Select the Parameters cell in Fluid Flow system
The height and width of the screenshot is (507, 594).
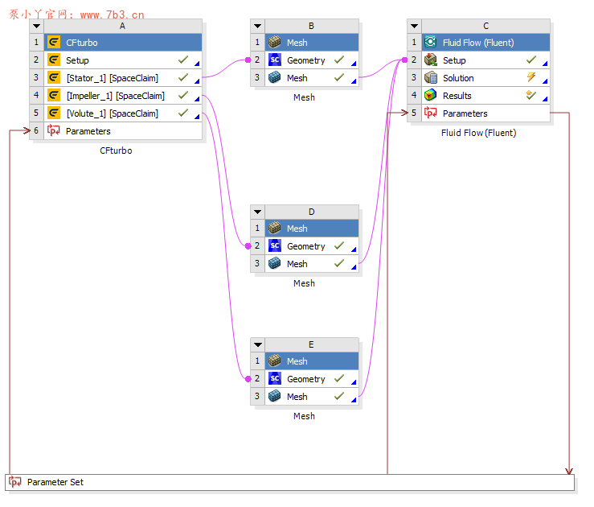coord(465,113)
